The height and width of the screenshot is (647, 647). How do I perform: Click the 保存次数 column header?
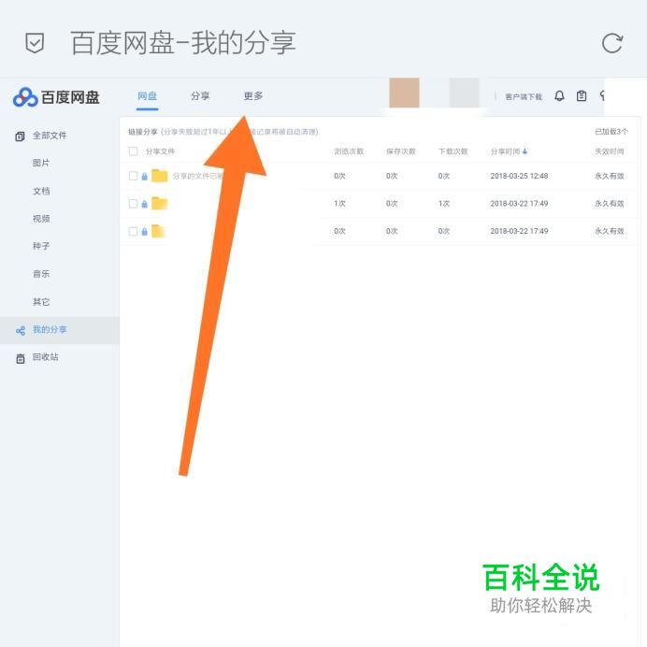click(x=401, y=151)
